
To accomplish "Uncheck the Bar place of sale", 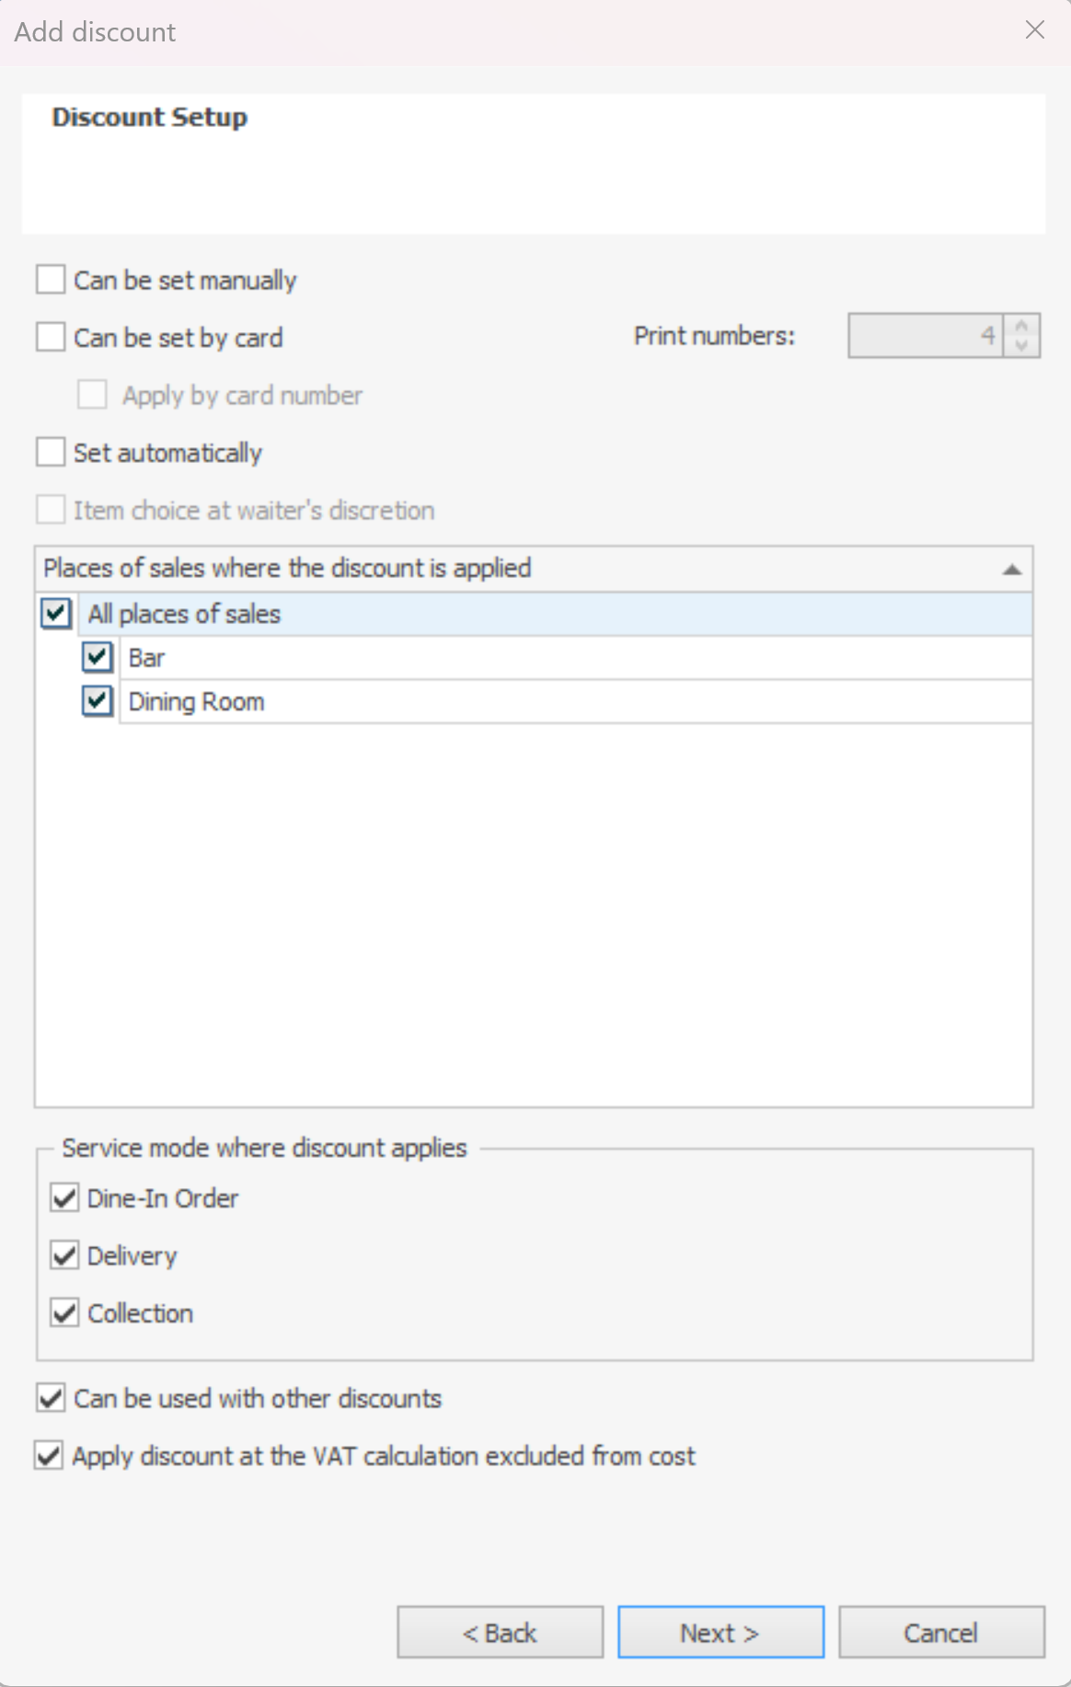I will coord(98,657).
